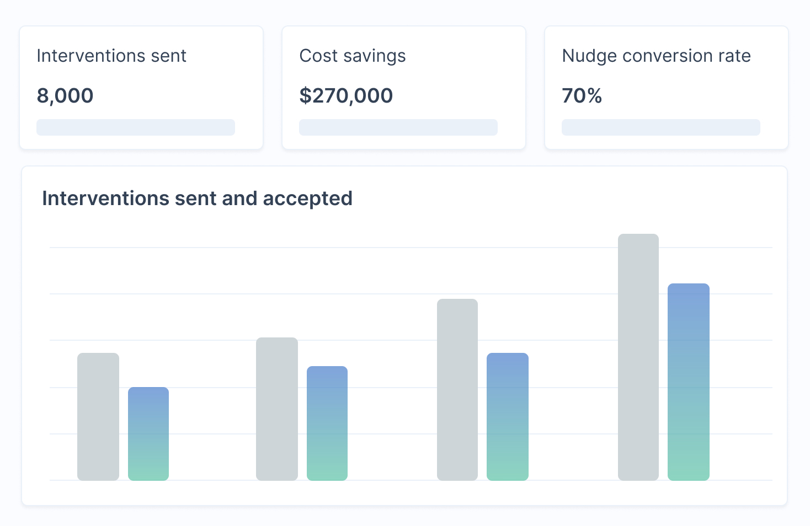Click the Nudge conversion rate title
Viewport: 810px width, 526px height.
(x=656, y=56)
